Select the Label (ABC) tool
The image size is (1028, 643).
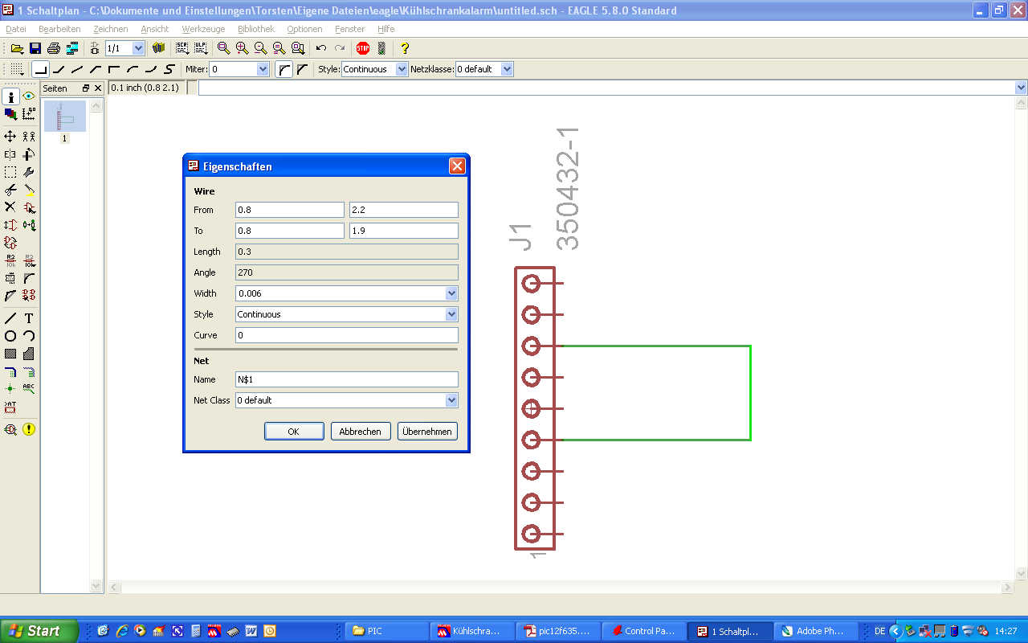(29, 389)
